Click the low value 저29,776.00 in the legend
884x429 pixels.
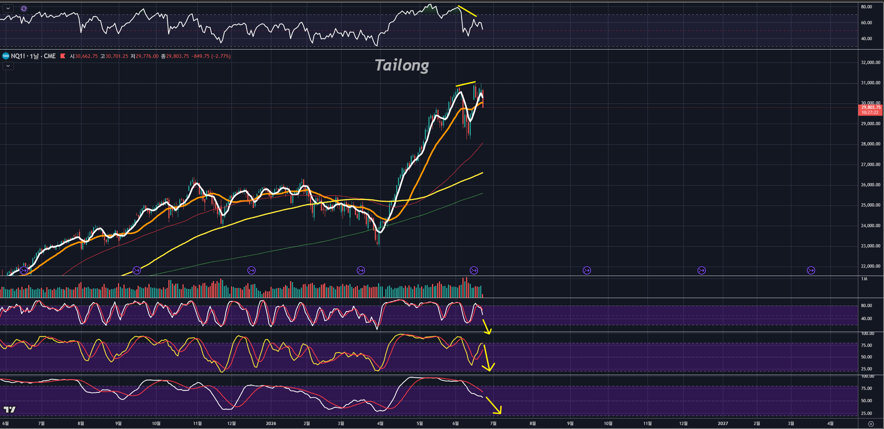click(144, 56)
